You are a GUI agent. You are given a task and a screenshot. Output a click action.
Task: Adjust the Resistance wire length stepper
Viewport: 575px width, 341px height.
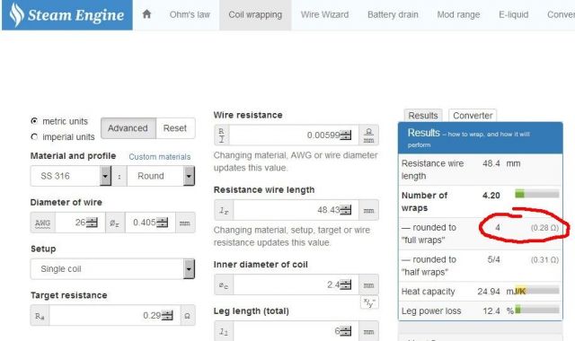pyautogui.click(x=345, y=210)
